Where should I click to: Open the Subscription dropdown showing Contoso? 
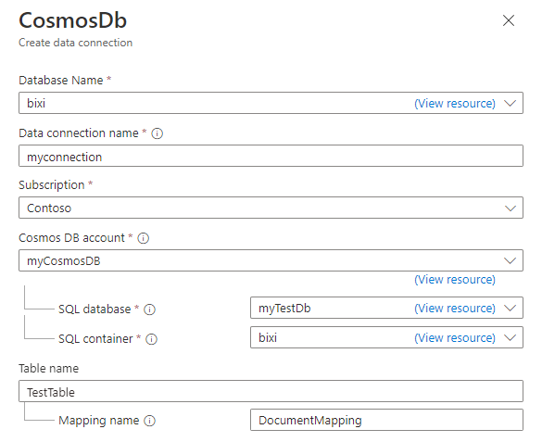(x=271, y=208)
